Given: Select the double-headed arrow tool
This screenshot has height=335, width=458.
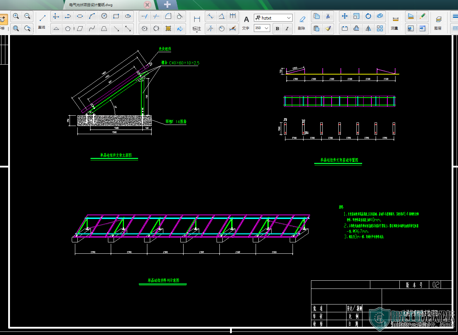Looking at the screenshot, I should (128, 28).
